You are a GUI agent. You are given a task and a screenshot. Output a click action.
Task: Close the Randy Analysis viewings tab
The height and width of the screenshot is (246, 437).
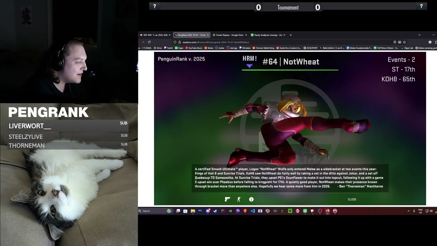(284, 35)
